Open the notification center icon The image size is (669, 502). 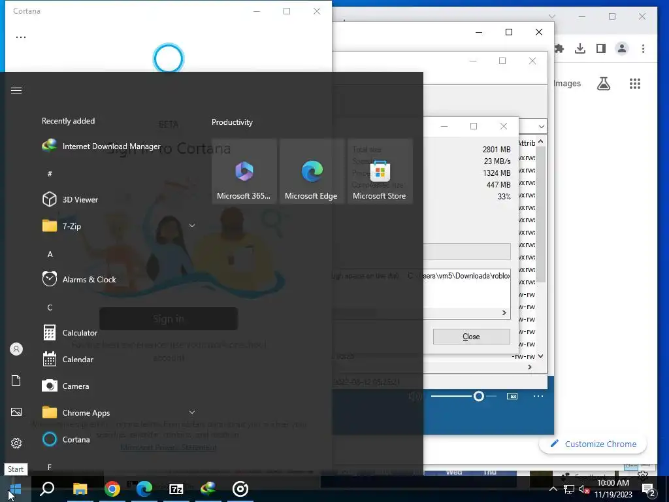(649, 489)
